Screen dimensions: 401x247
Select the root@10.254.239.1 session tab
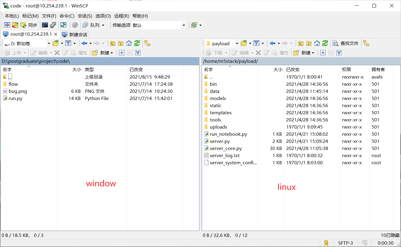click(x=31, y=34)
